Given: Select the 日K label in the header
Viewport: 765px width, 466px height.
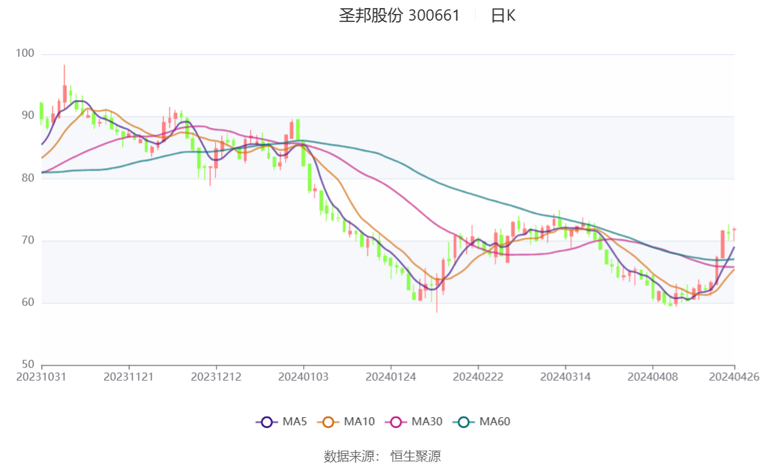Looking at the screenshot, I should [x=503, y=16].
